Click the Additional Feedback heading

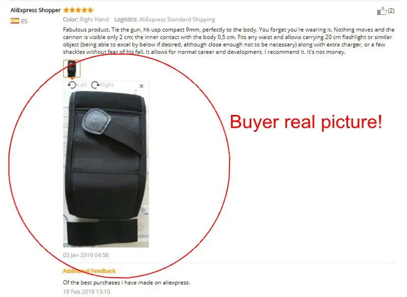pyautogui.click(x=89, y=271)
